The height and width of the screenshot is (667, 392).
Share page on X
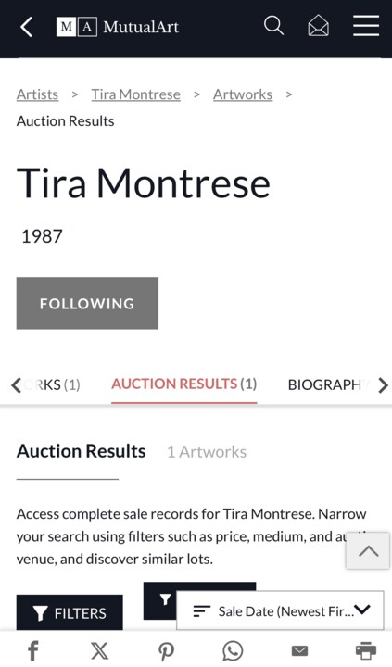click(x=99, y=650)
